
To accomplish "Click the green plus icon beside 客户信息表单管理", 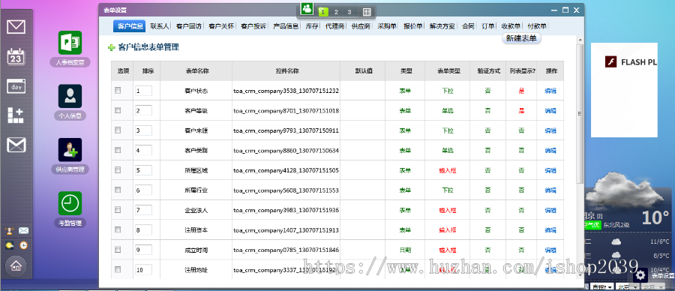I will (x=112, y=47).
